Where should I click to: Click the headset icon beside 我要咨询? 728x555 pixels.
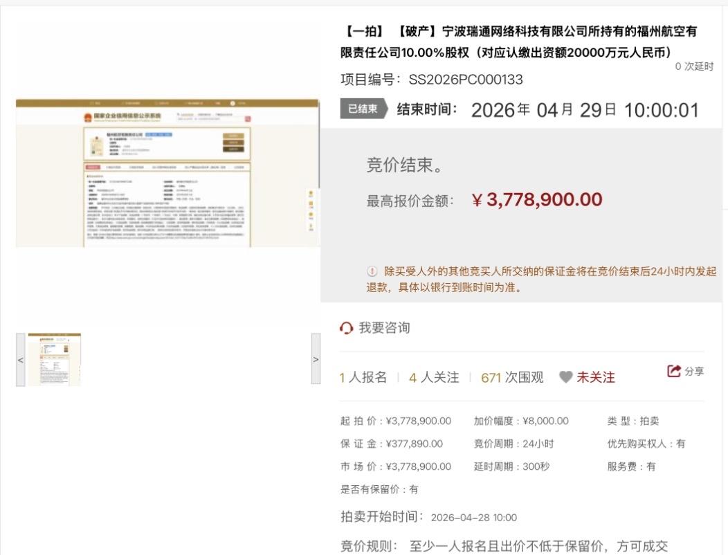pyautogui.click(x=347, y=328)
